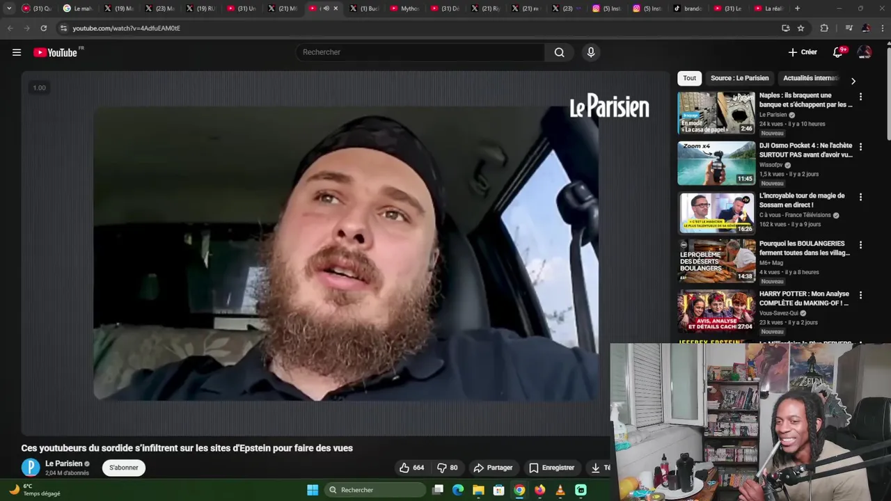Viewport: 891px width, 501px height.
Task: Open options menu for HARRY POTTER video
Action: [x=860, y=295]
